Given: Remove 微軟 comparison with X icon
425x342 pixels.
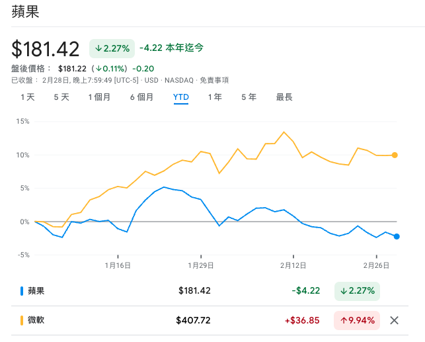Looking at the screenshot, I should pyautogui.click(x=394, y=320).
